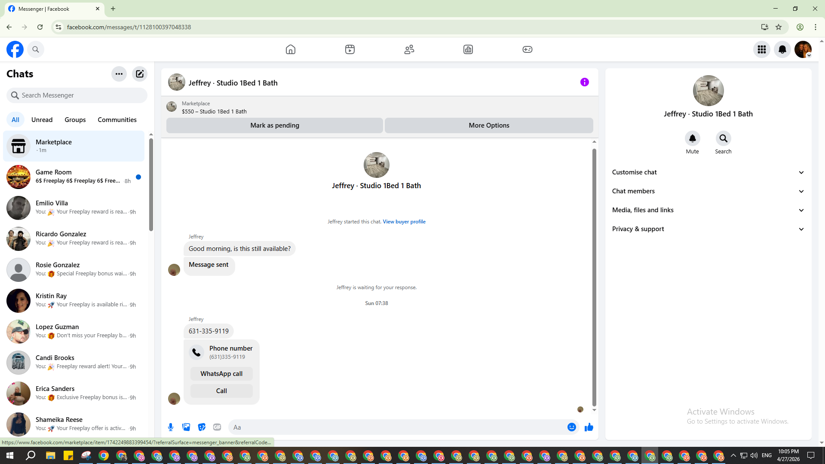
Task: Choose a sticker
Action: pos(202,427)
